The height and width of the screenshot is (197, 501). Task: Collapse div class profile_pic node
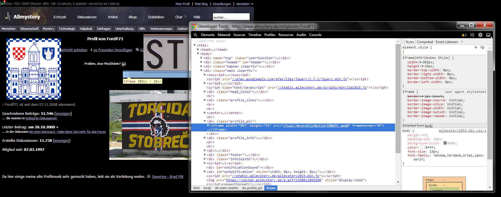pos(205,121)
